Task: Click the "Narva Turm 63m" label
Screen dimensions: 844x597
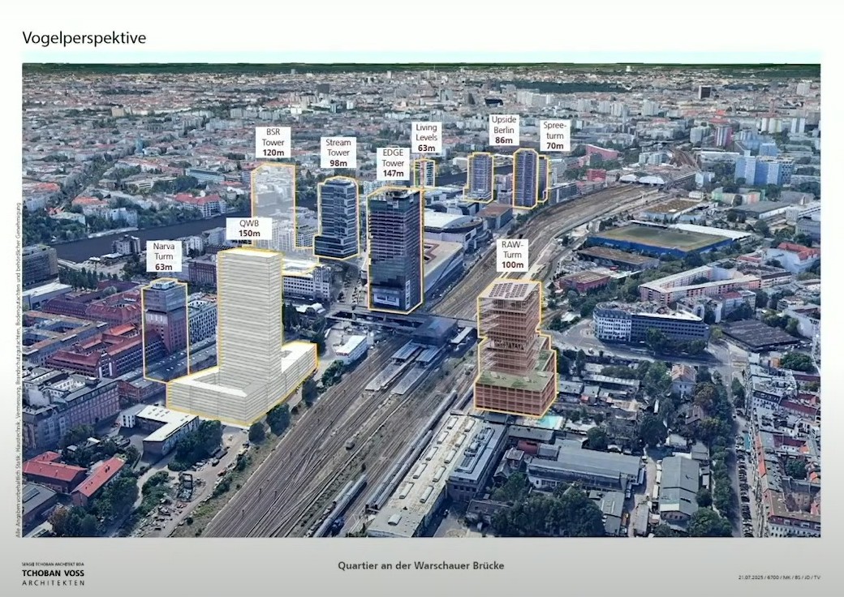Action: [164, 256]
